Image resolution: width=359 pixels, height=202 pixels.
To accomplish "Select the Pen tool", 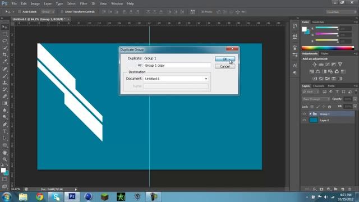I will click(4, 125).
